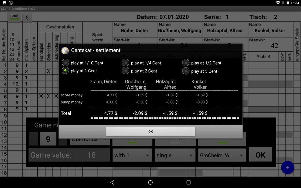Open the Großheim, W.. player dropdown
The image size is (301, 188).
(222, 155)
